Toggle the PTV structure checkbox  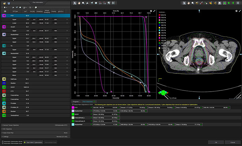[x=4, y=16]
